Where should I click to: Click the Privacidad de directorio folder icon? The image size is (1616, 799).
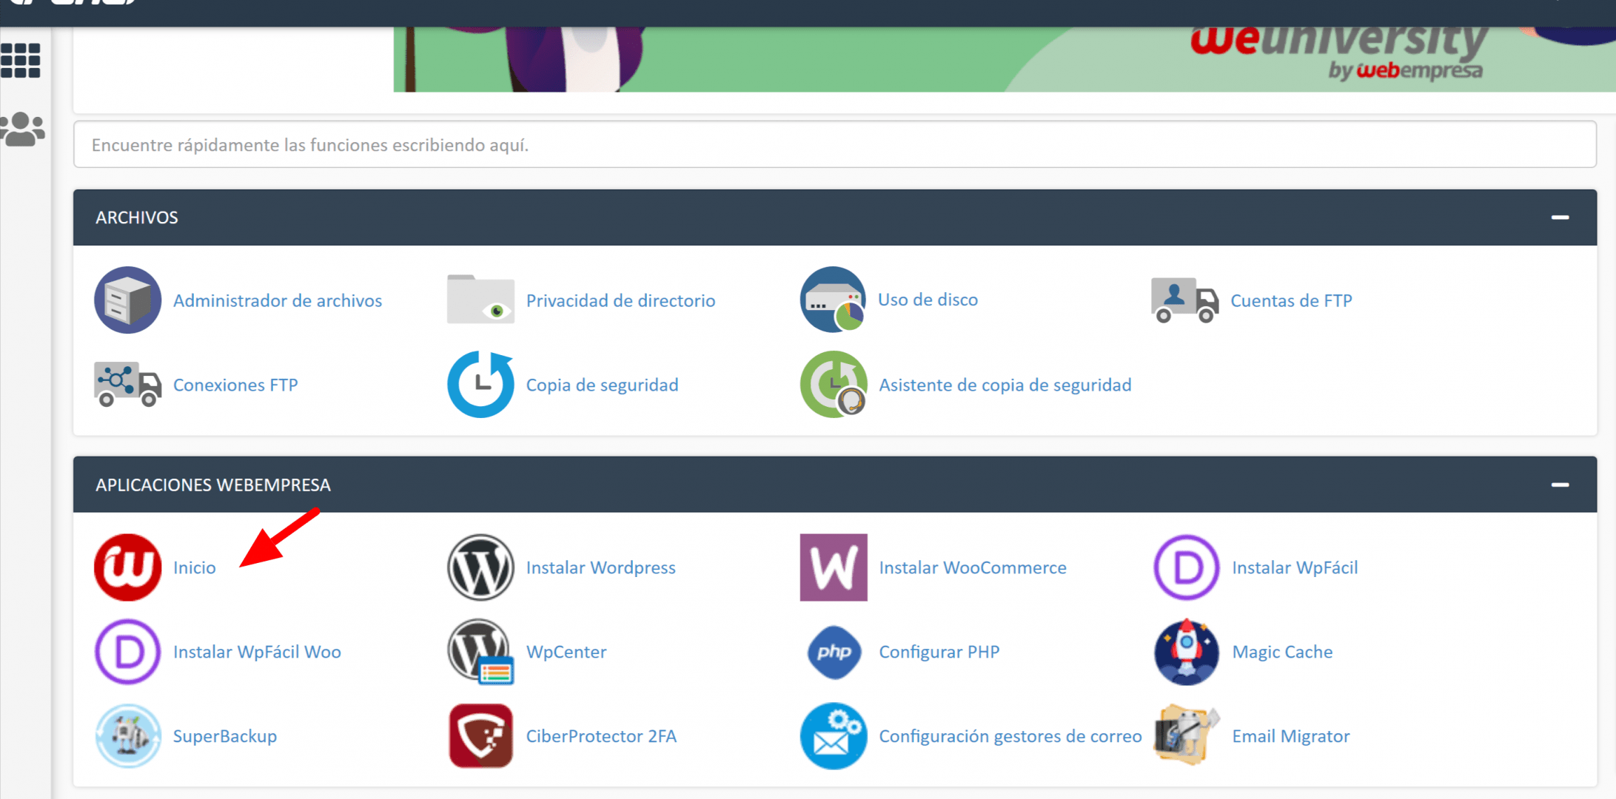(x=480, y=300)
